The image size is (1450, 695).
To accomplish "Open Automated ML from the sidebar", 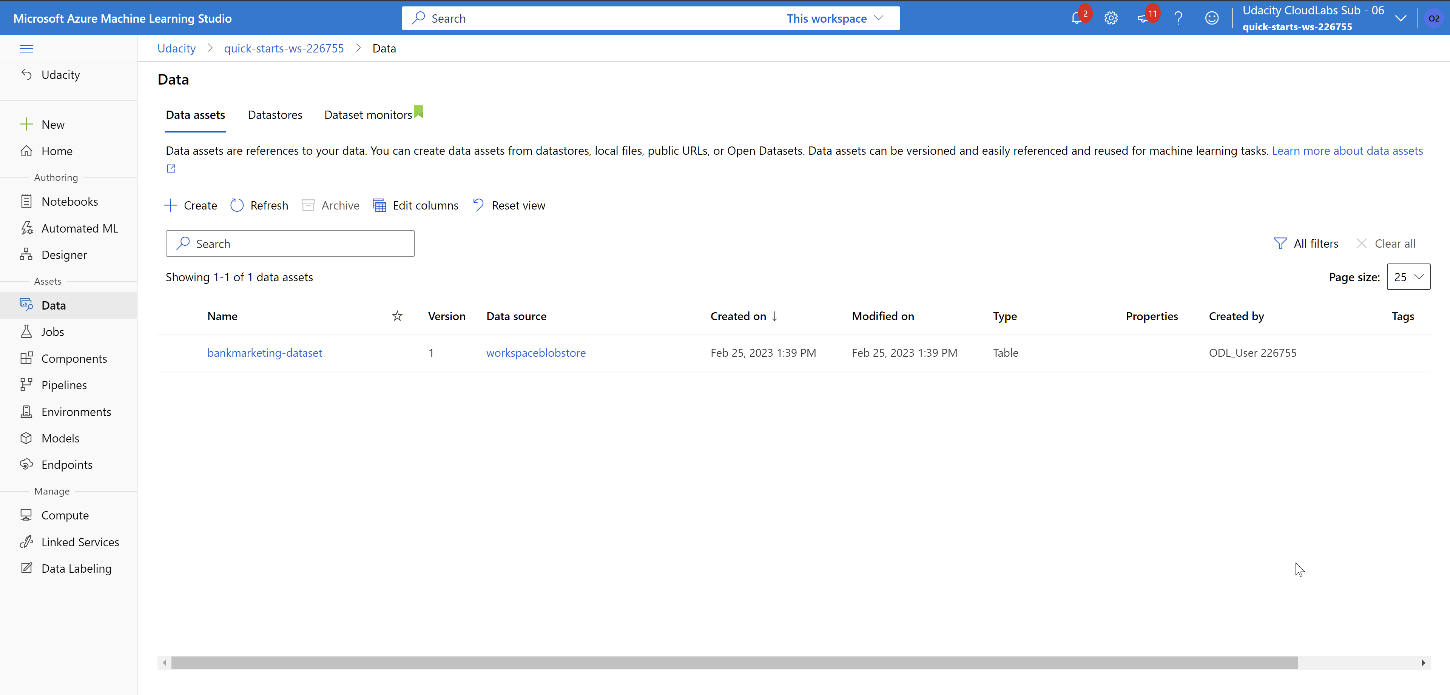I will point(79,228).
